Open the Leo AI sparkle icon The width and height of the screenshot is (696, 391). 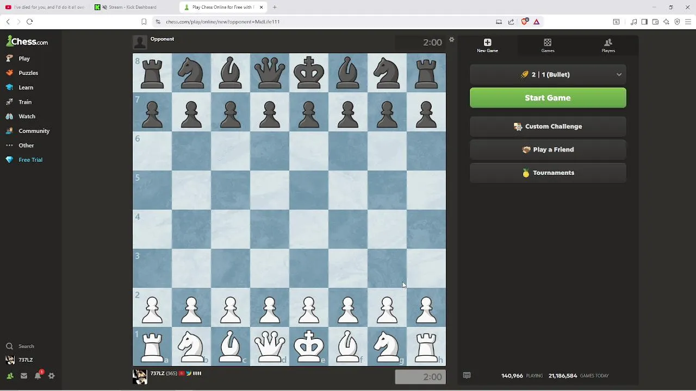click(x=666, y=22)
